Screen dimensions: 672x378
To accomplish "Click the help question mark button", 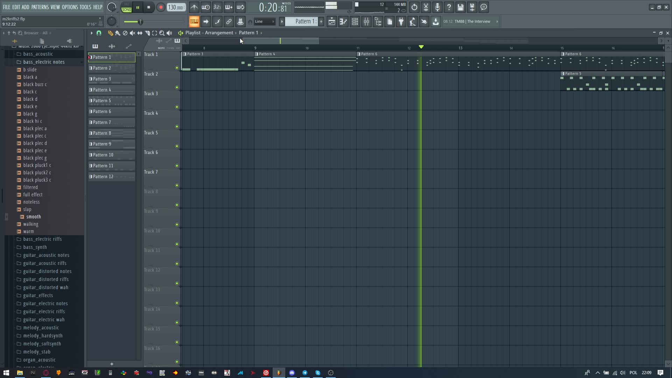I will point(449,7).
